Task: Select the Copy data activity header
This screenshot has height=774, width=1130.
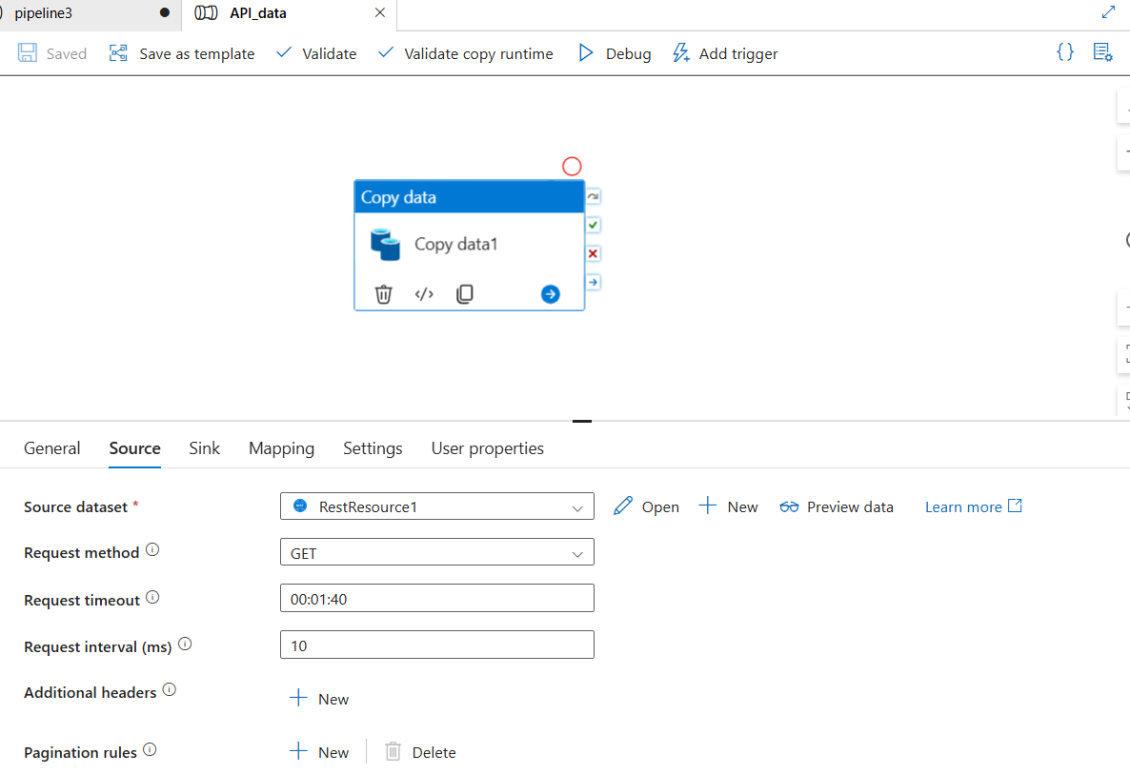Action: tap(469, 196)
